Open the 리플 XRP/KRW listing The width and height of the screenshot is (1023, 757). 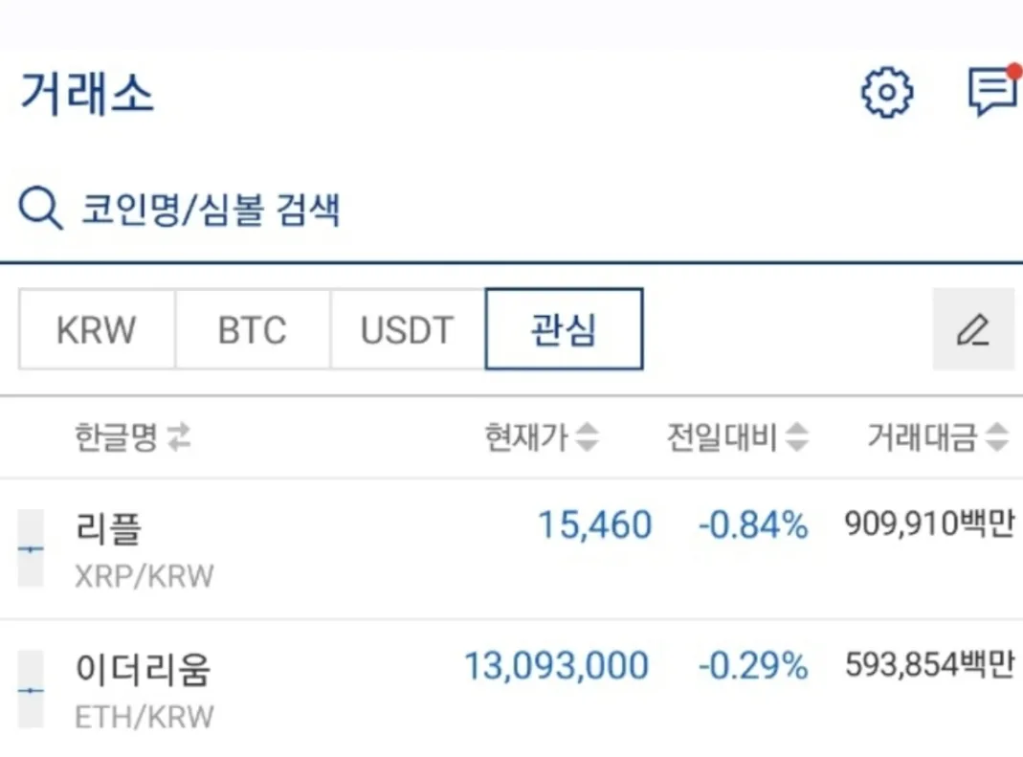tap(144, 548)
